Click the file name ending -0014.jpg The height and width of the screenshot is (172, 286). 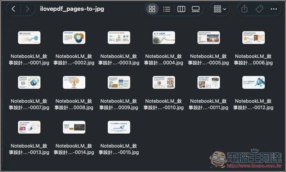74,149
